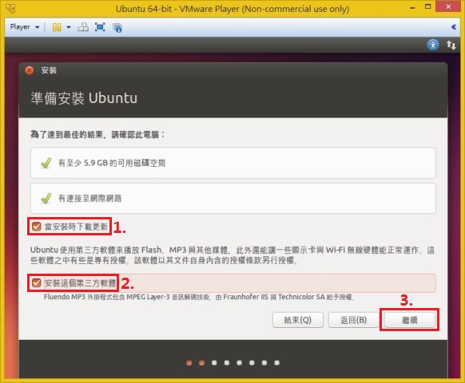The image size is (465, 383).
Task: Click '有至少 5.9 GB 的可用磁碟空間' row
Action: (233, 164)
